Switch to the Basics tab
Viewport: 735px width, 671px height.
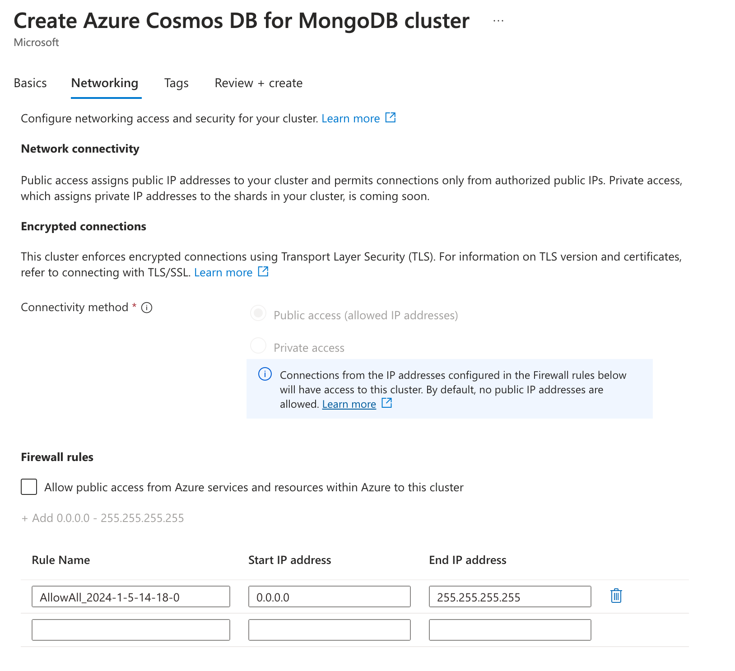pos(30,83)
